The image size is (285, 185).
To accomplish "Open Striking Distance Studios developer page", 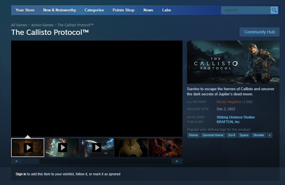I will 236,117.
